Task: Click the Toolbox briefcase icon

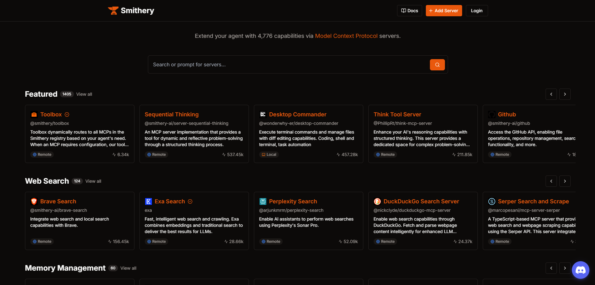Action: 34,115
